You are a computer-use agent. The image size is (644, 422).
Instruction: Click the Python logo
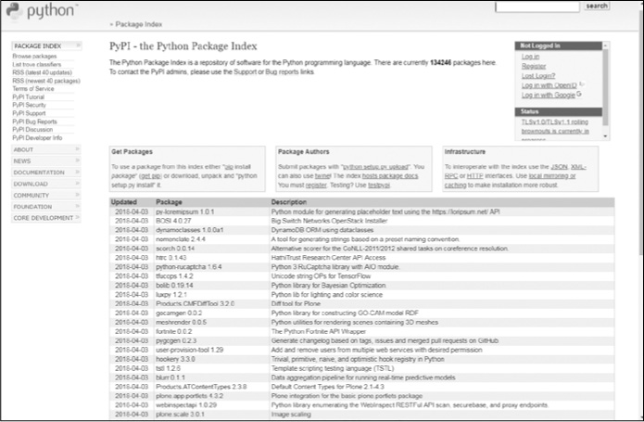41,11
